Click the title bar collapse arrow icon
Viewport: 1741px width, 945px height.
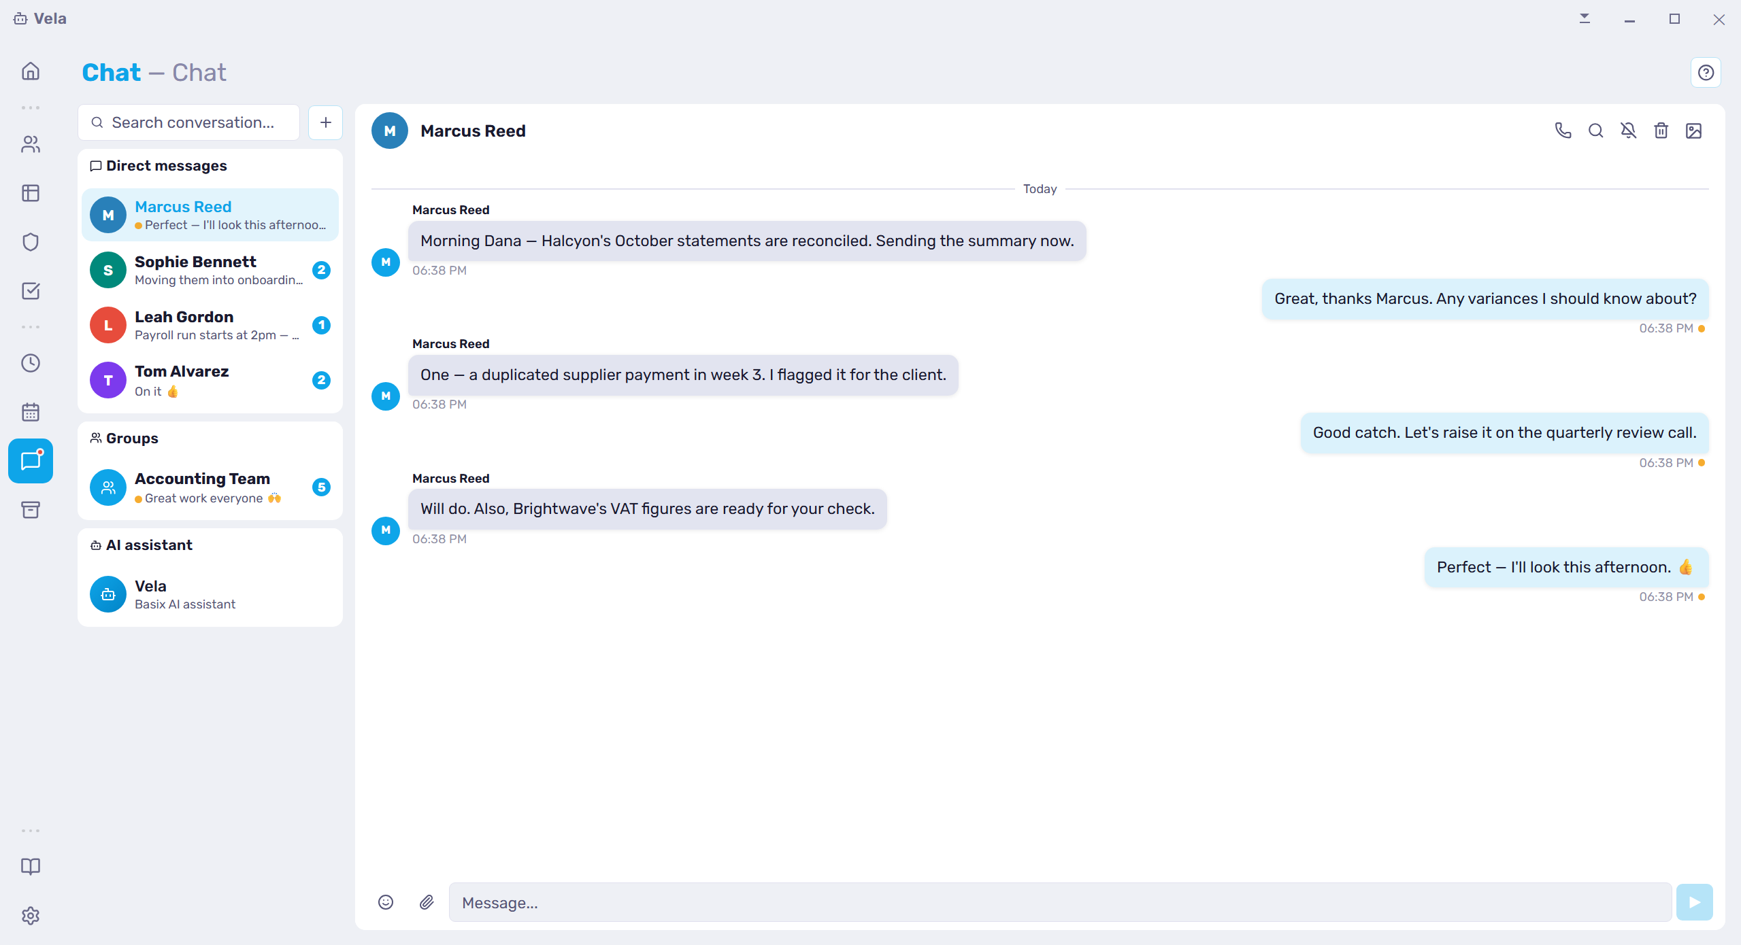pyautogui.click(x=1585, y=18)
